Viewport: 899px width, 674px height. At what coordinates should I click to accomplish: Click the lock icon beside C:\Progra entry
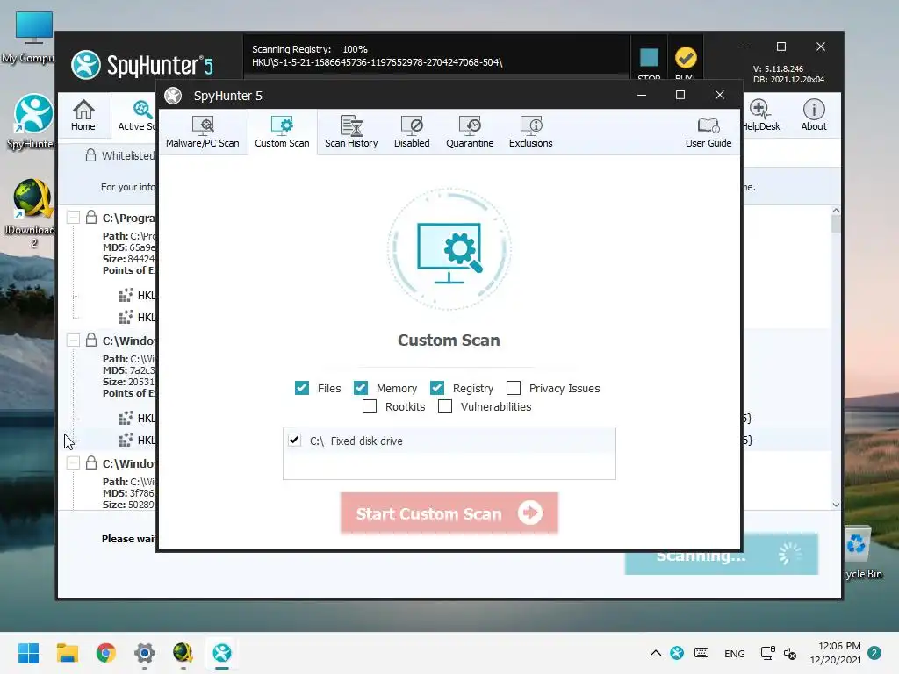[x=91, y=217]
